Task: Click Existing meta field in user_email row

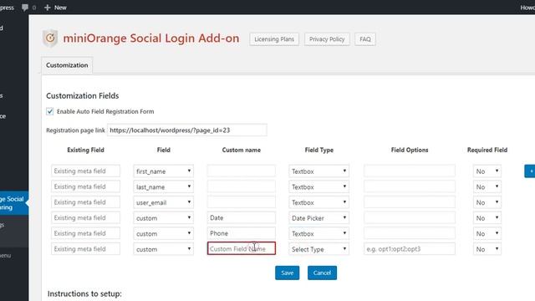Action: tap(85, 202)
